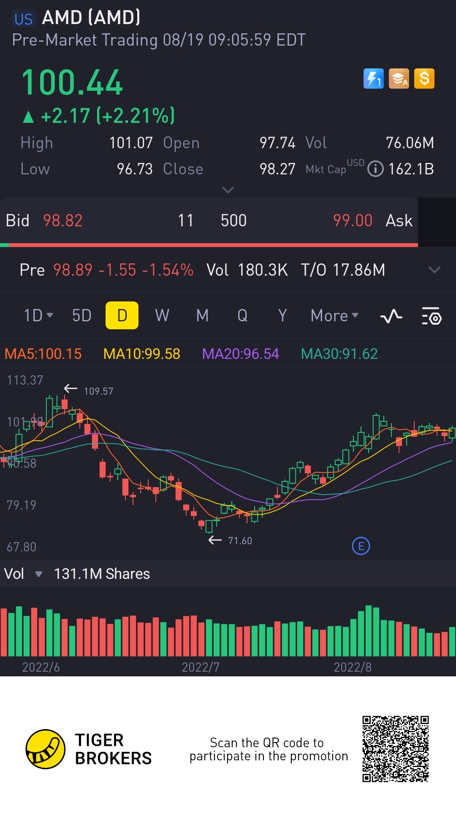The height and width of the screenshot is (822, 456).
Task: Switch to the Q quarterly tab
Action: [242, 315]
